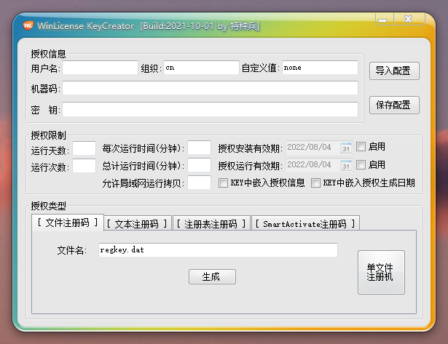The image size is (448, 344).
Task: Click the 运行次数 input box
Action: tap(84, 166)
